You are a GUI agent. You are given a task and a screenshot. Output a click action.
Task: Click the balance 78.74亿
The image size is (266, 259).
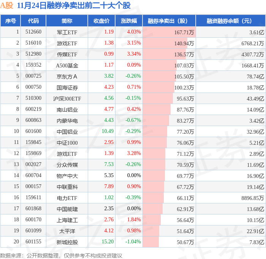click(255, 77)
